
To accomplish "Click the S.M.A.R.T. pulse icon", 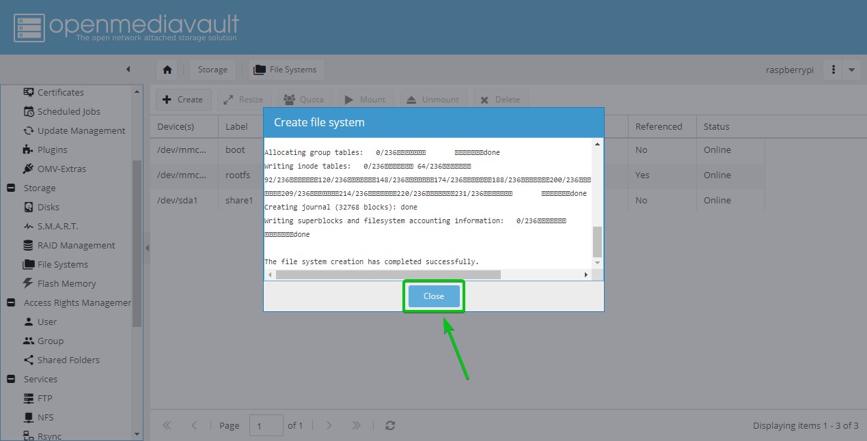I will (x=29, y=226).
